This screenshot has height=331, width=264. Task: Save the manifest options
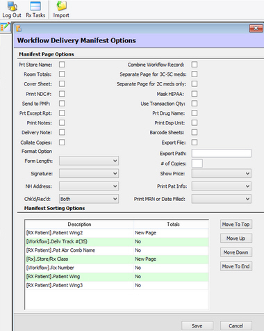coord(197,325)
